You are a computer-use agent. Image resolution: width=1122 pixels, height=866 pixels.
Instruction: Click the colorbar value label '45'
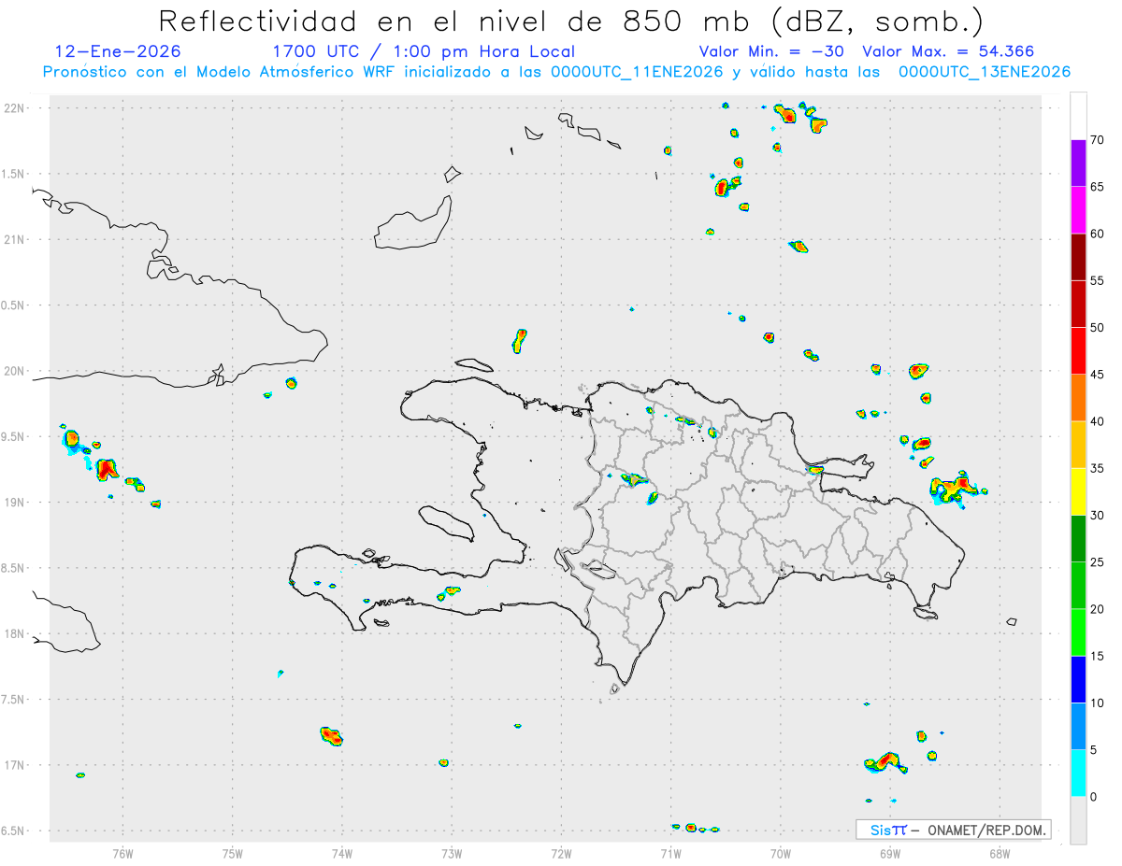point(1097,375)
